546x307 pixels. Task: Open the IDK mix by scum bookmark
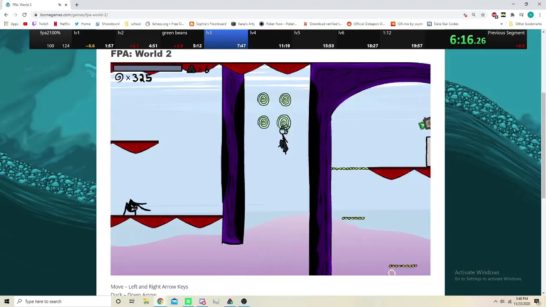[x=407, y=24]
